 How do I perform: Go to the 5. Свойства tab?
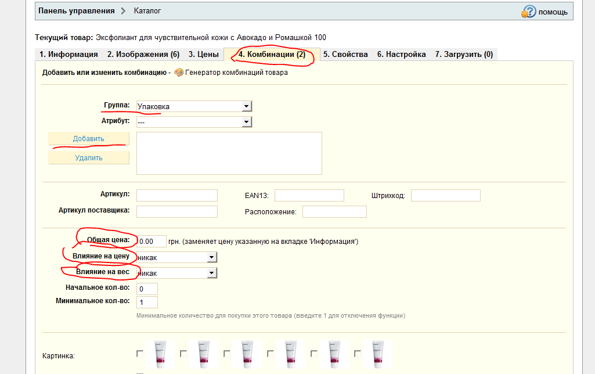click(345, 55)
